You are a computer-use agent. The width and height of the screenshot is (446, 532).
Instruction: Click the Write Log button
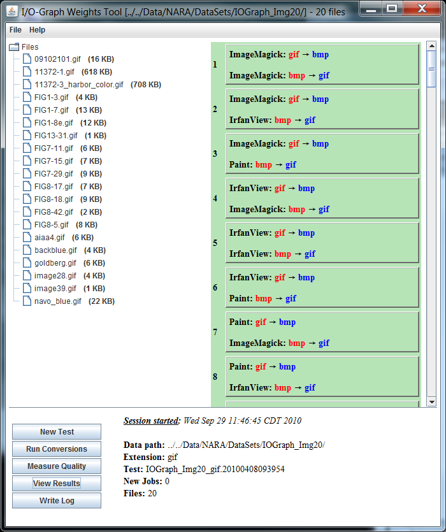pos(57,500)
